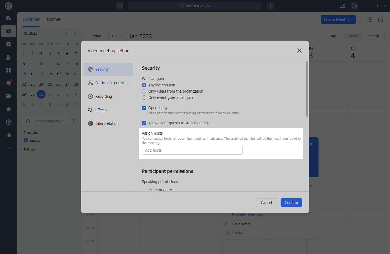Switch to the Rooms tab
The image size is (390, 254).
[x=53, y=19]
